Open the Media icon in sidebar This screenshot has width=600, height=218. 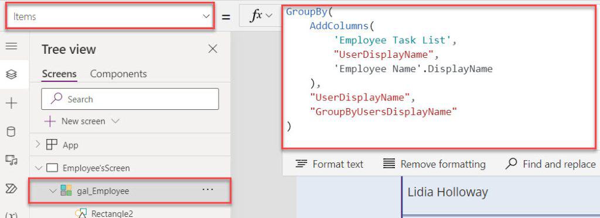(12, 160)
